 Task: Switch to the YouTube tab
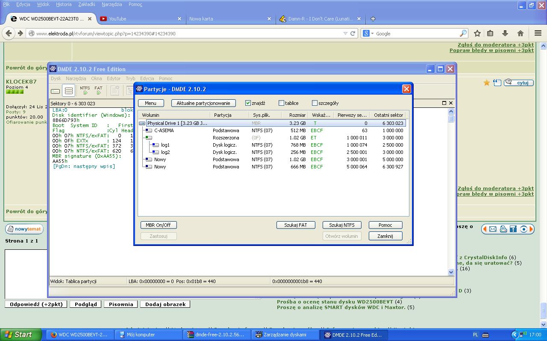[x=140, y=19]
